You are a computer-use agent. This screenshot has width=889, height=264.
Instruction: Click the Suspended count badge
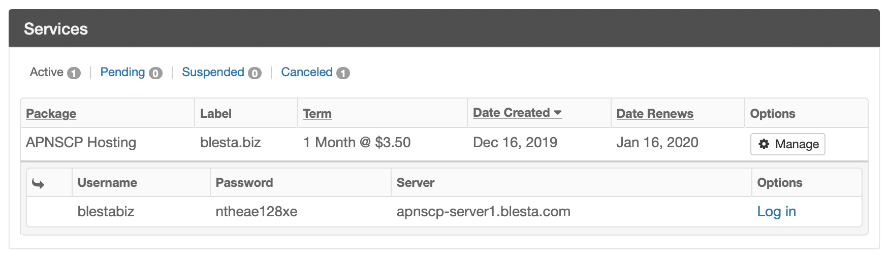tap(255, 73)
